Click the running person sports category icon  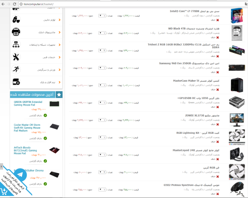(x=16, y=69)
